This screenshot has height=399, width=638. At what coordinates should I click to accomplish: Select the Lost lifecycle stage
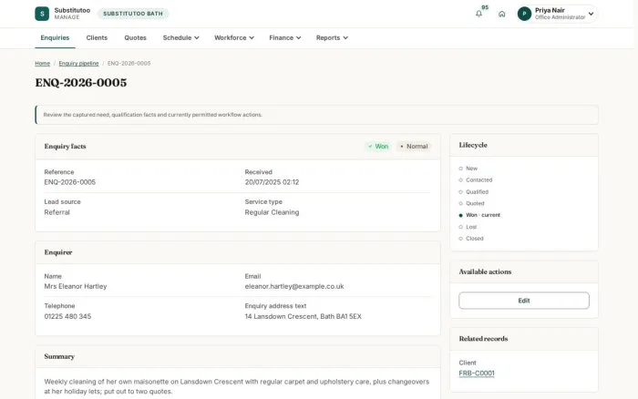coord(468,227)
